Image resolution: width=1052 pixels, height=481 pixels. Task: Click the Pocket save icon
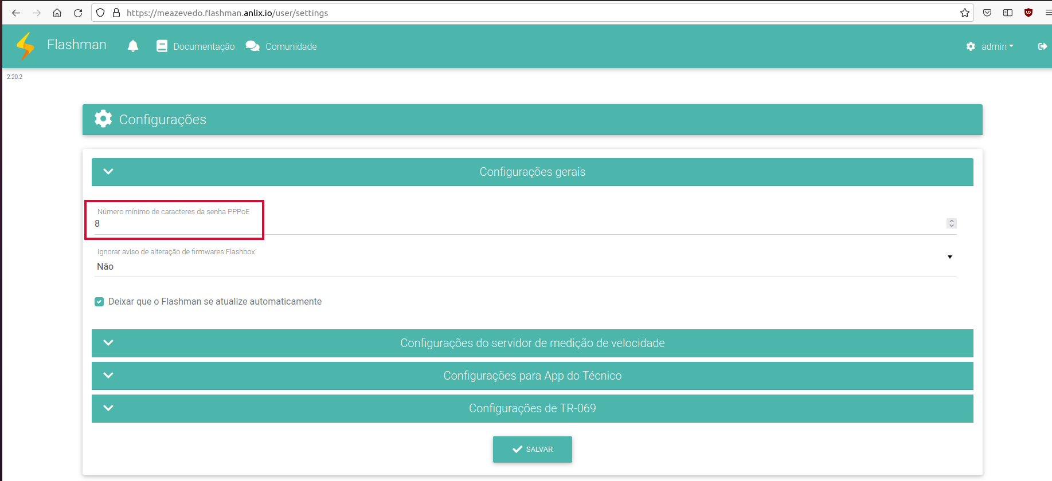(987, 13)
